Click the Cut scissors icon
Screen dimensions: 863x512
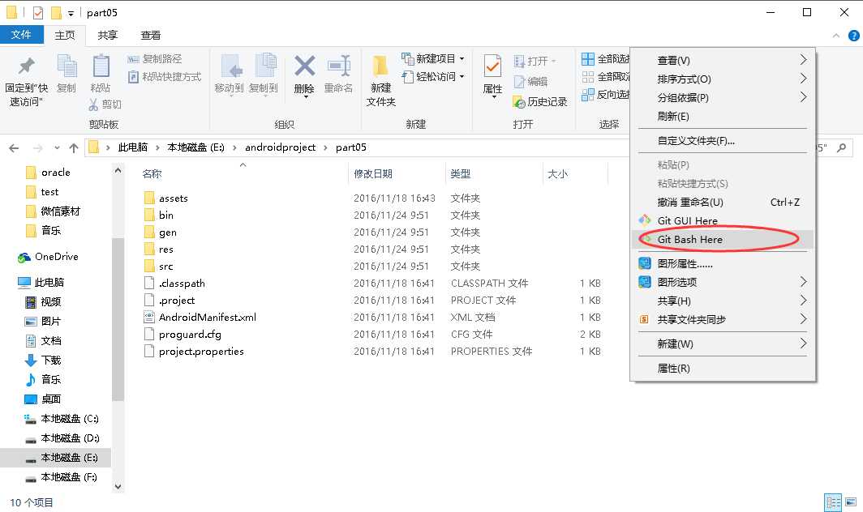tap(93, 105)
